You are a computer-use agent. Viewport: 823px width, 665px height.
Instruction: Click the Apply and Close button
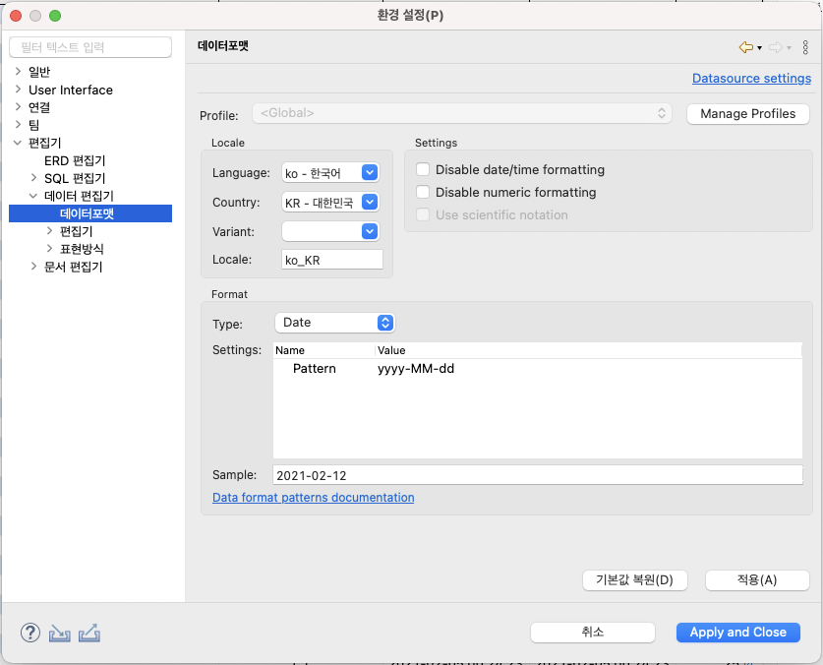click(x=737, y=632)
